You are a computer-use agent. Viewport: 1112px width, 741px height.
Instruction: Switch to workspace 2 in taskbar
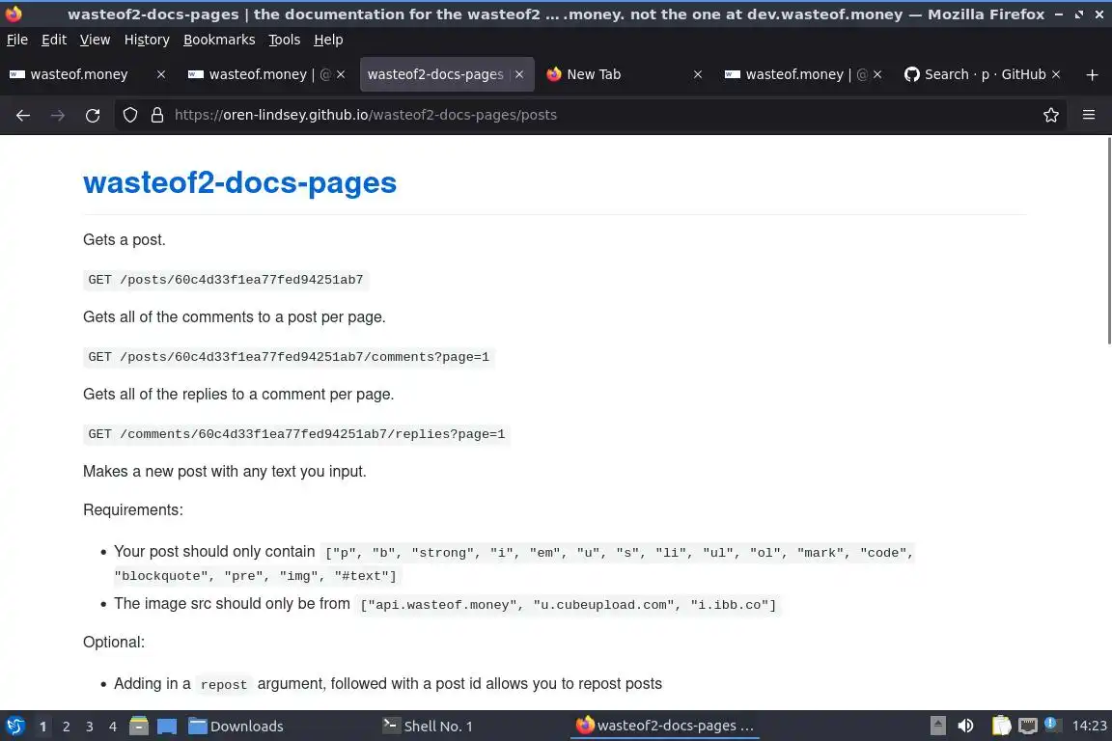pyautogui.click(x=66, y=727)
